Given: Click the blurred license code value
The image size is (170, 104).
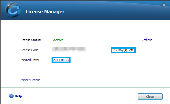Looking at the screenshot, I should click(x=69, y=49).
